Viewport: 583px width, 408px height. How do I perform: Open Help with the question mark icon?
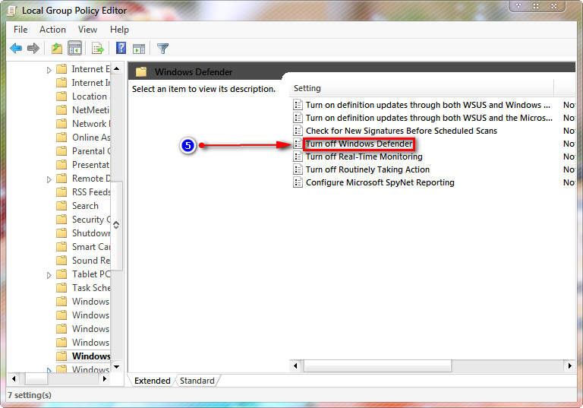(x=121, y=49)
